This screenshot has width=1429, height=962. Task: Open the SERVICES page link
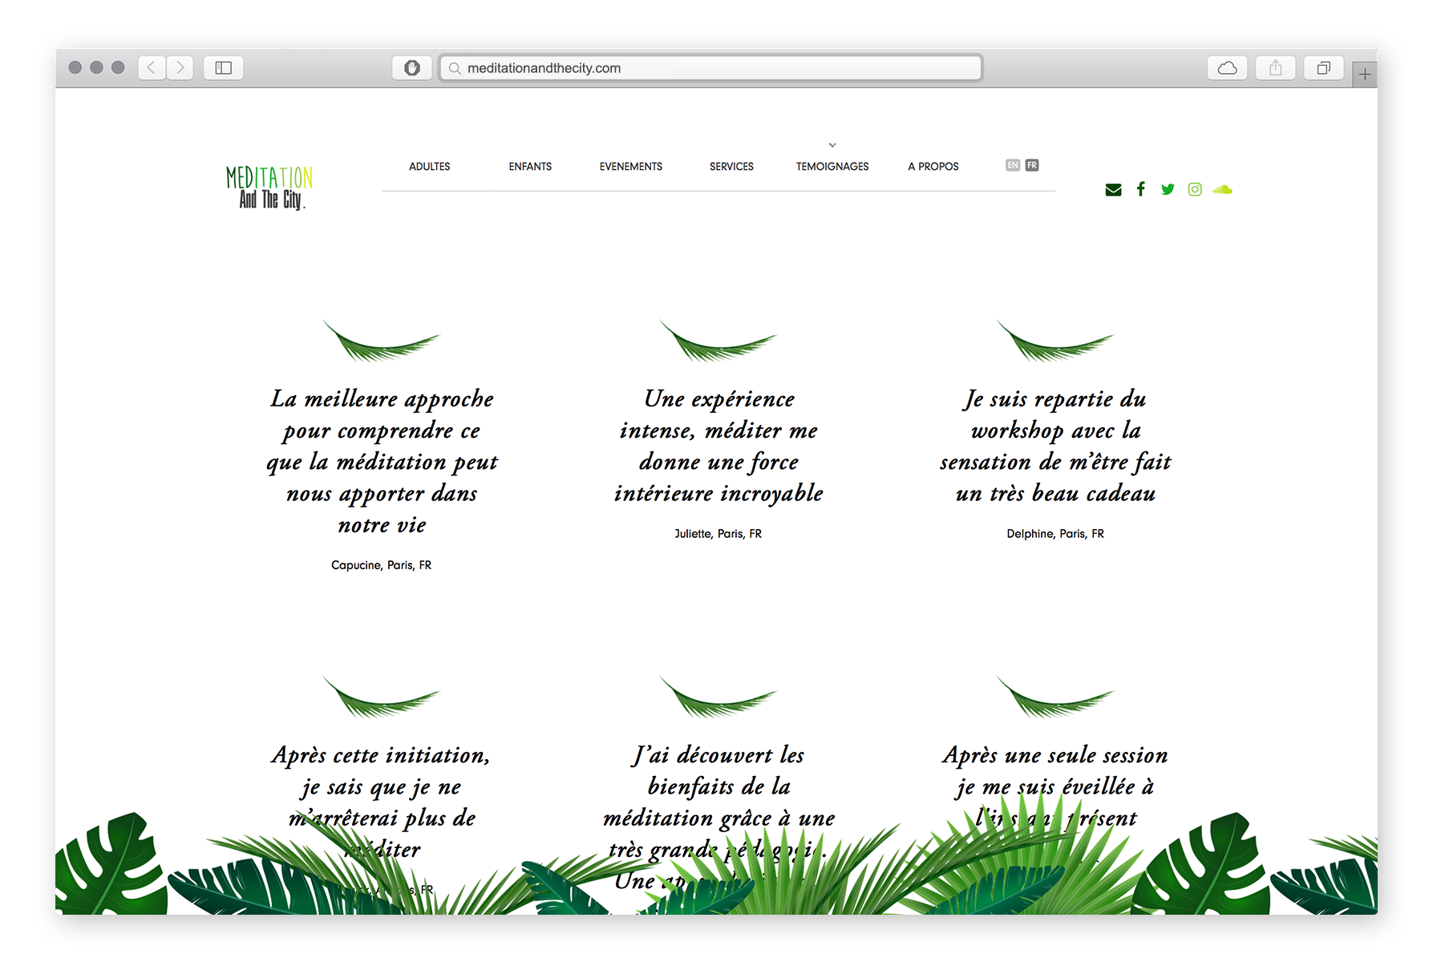731,167
